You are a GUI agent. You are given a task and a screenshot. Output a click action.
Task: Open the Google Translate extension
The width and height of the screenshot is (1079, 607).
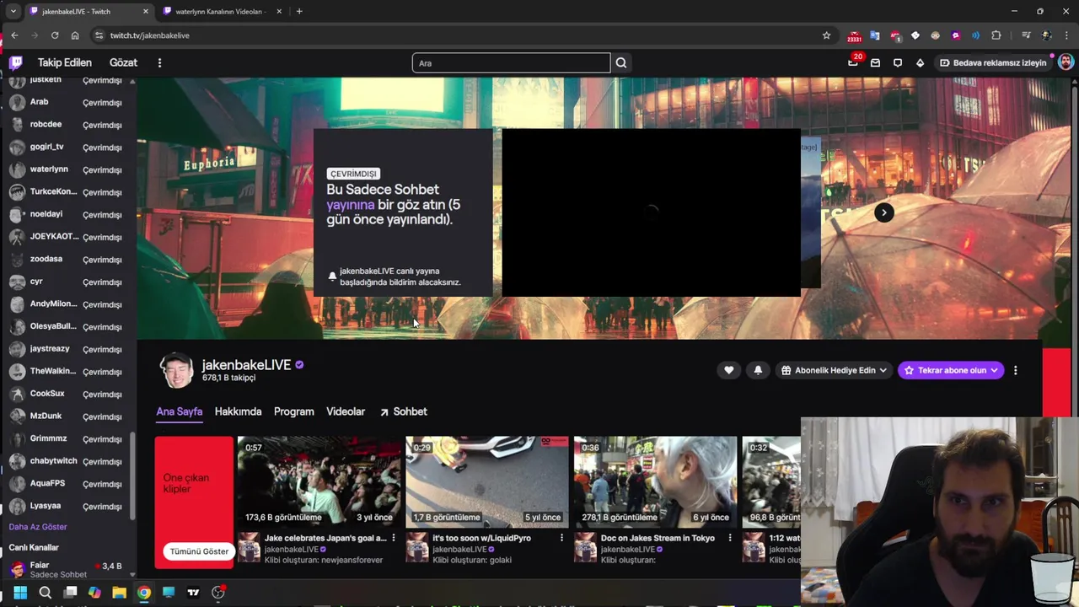coord(874,35)
